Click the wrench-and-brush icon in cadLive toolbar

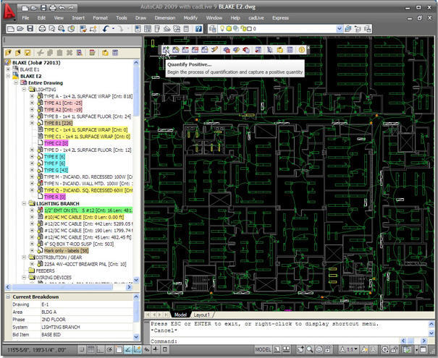(x=214, y=50)
